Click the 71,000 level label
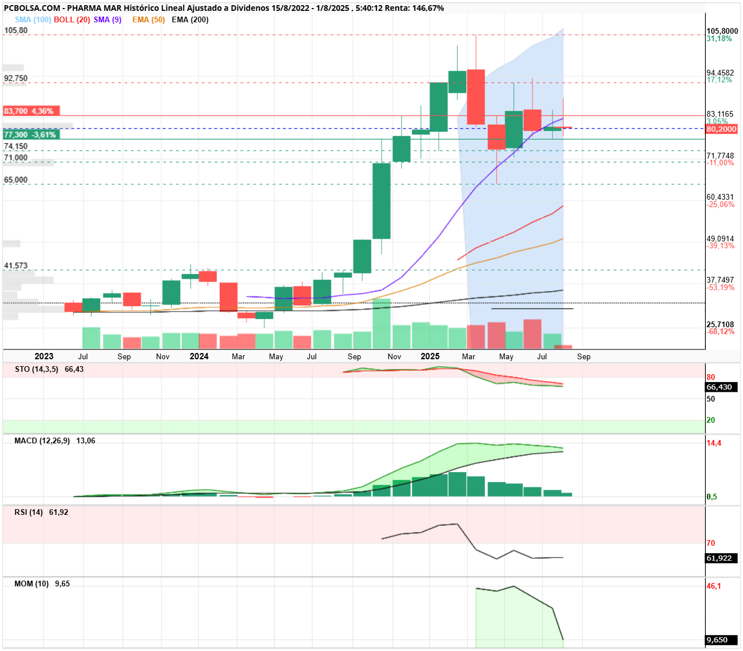The height and width of the screenshot is (651, 743). pyautogui.click(x=15, y=157)
